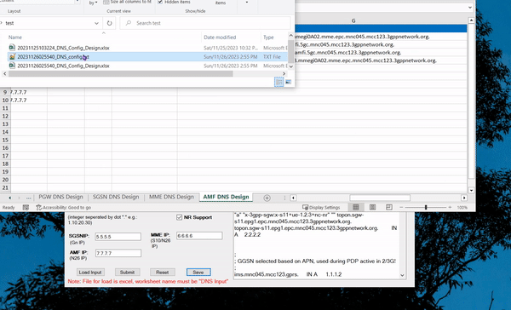Click the MME IP input field
The height and width of the screenshot is (310, 511).
coord(199,236)
